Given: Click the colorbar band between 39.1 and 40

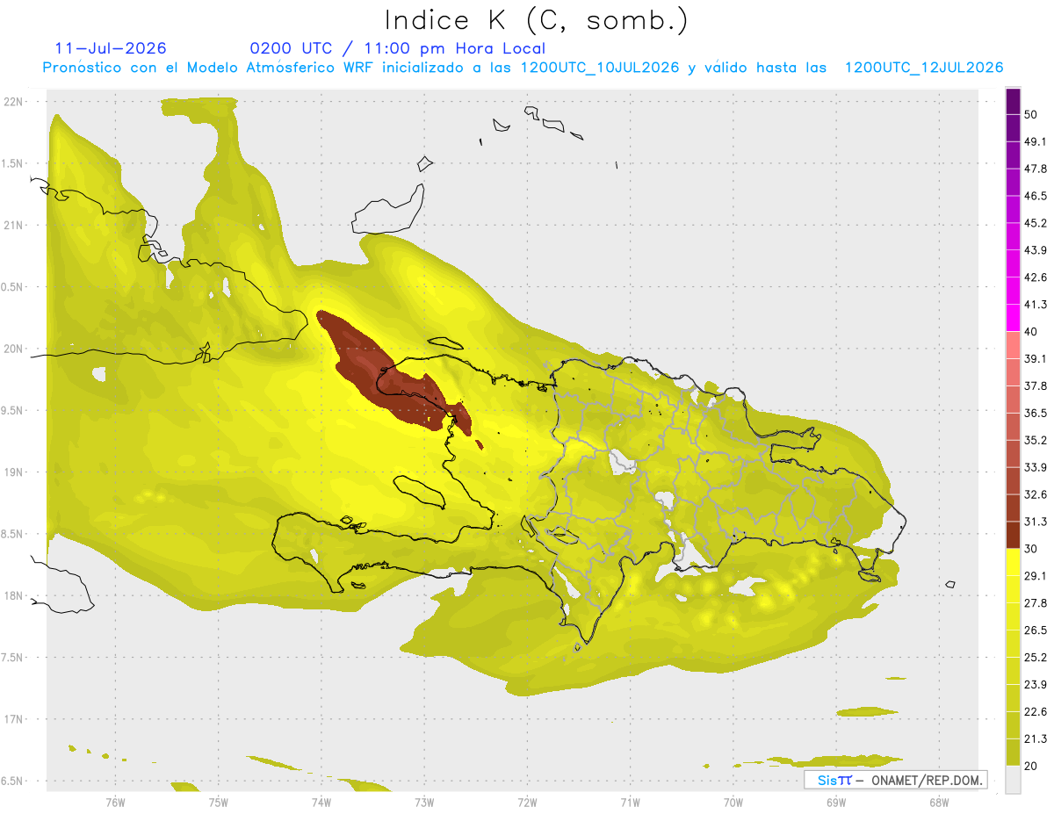Looking at the screenshot, I should coord(1014,345).
